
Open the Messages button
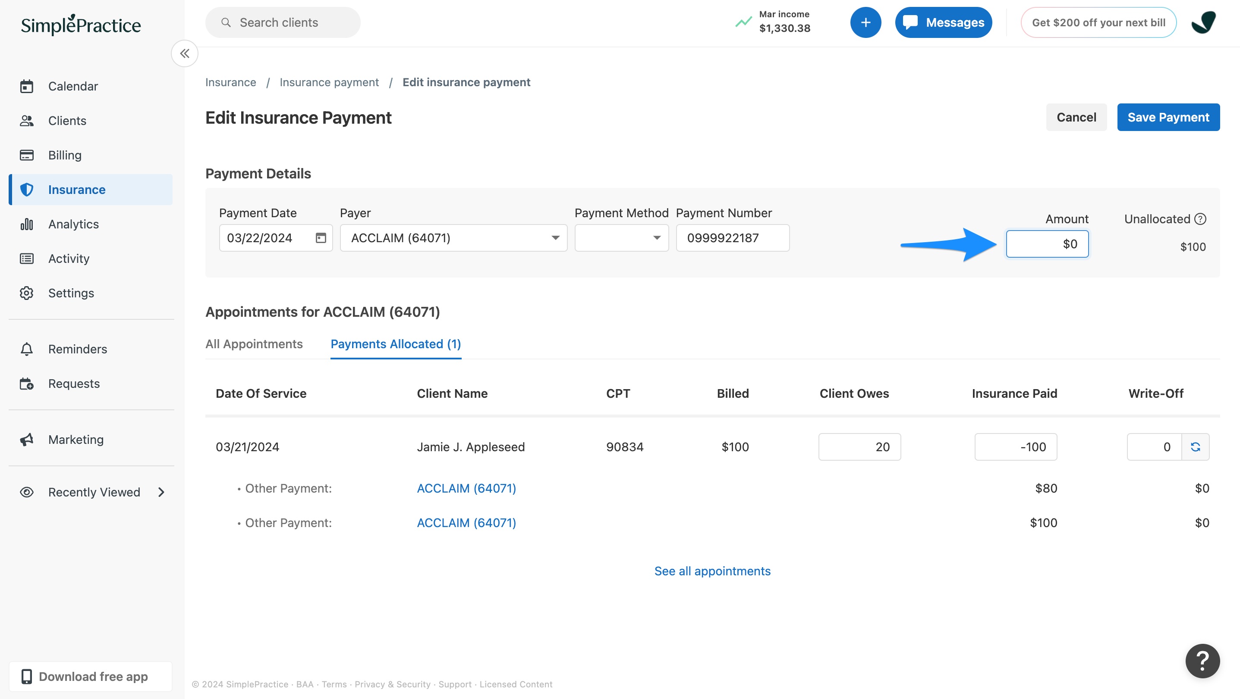[x=944, y=22]
